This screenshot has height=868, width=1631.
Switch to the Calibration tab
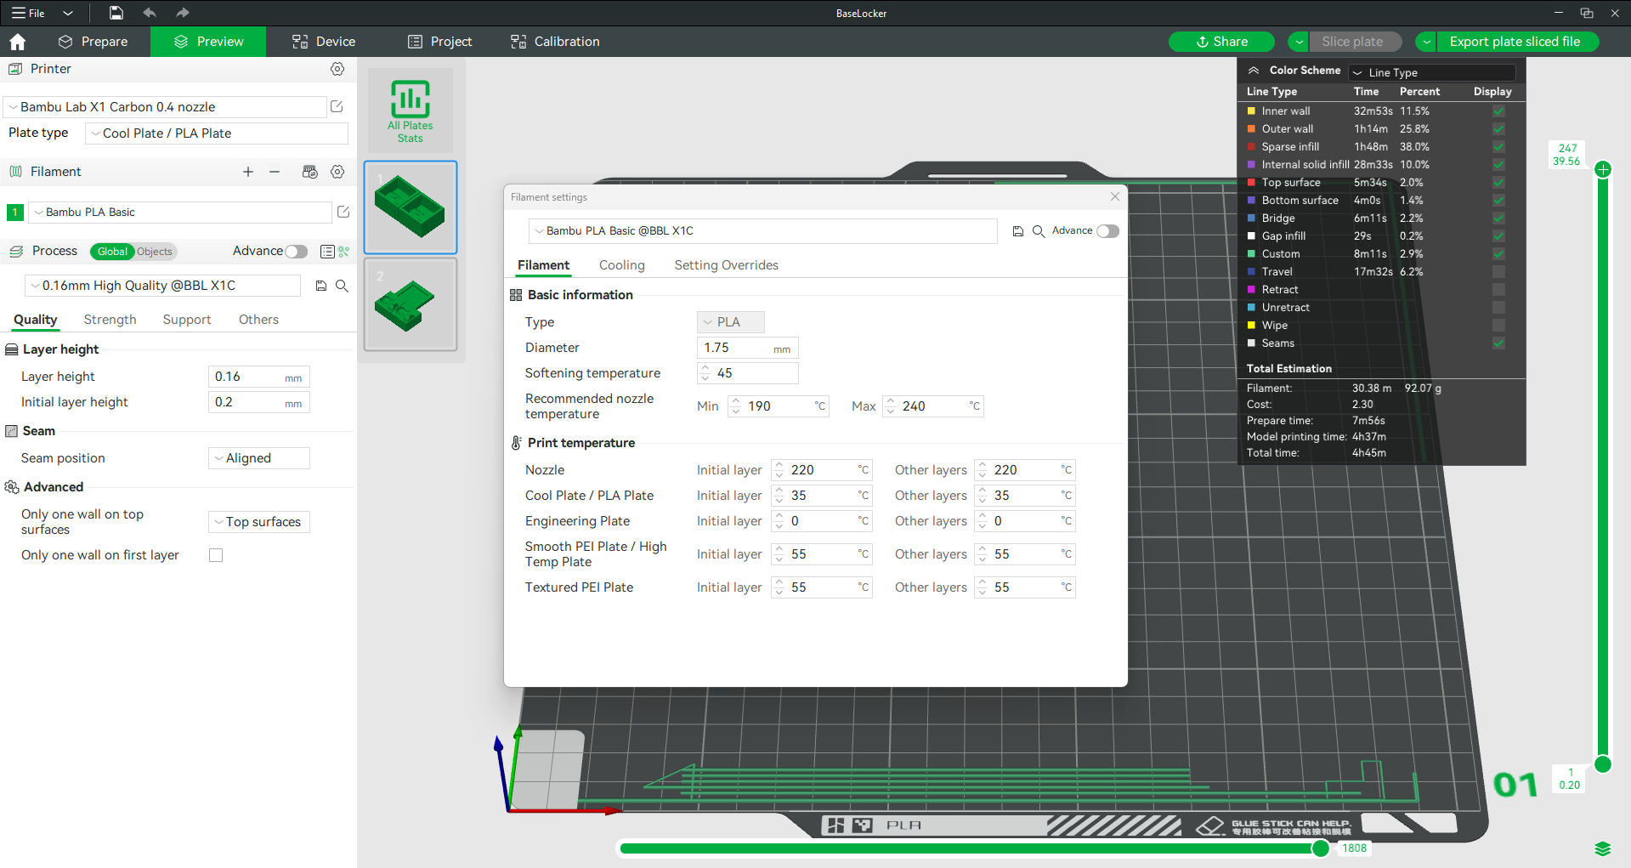(x=555, y=42)
